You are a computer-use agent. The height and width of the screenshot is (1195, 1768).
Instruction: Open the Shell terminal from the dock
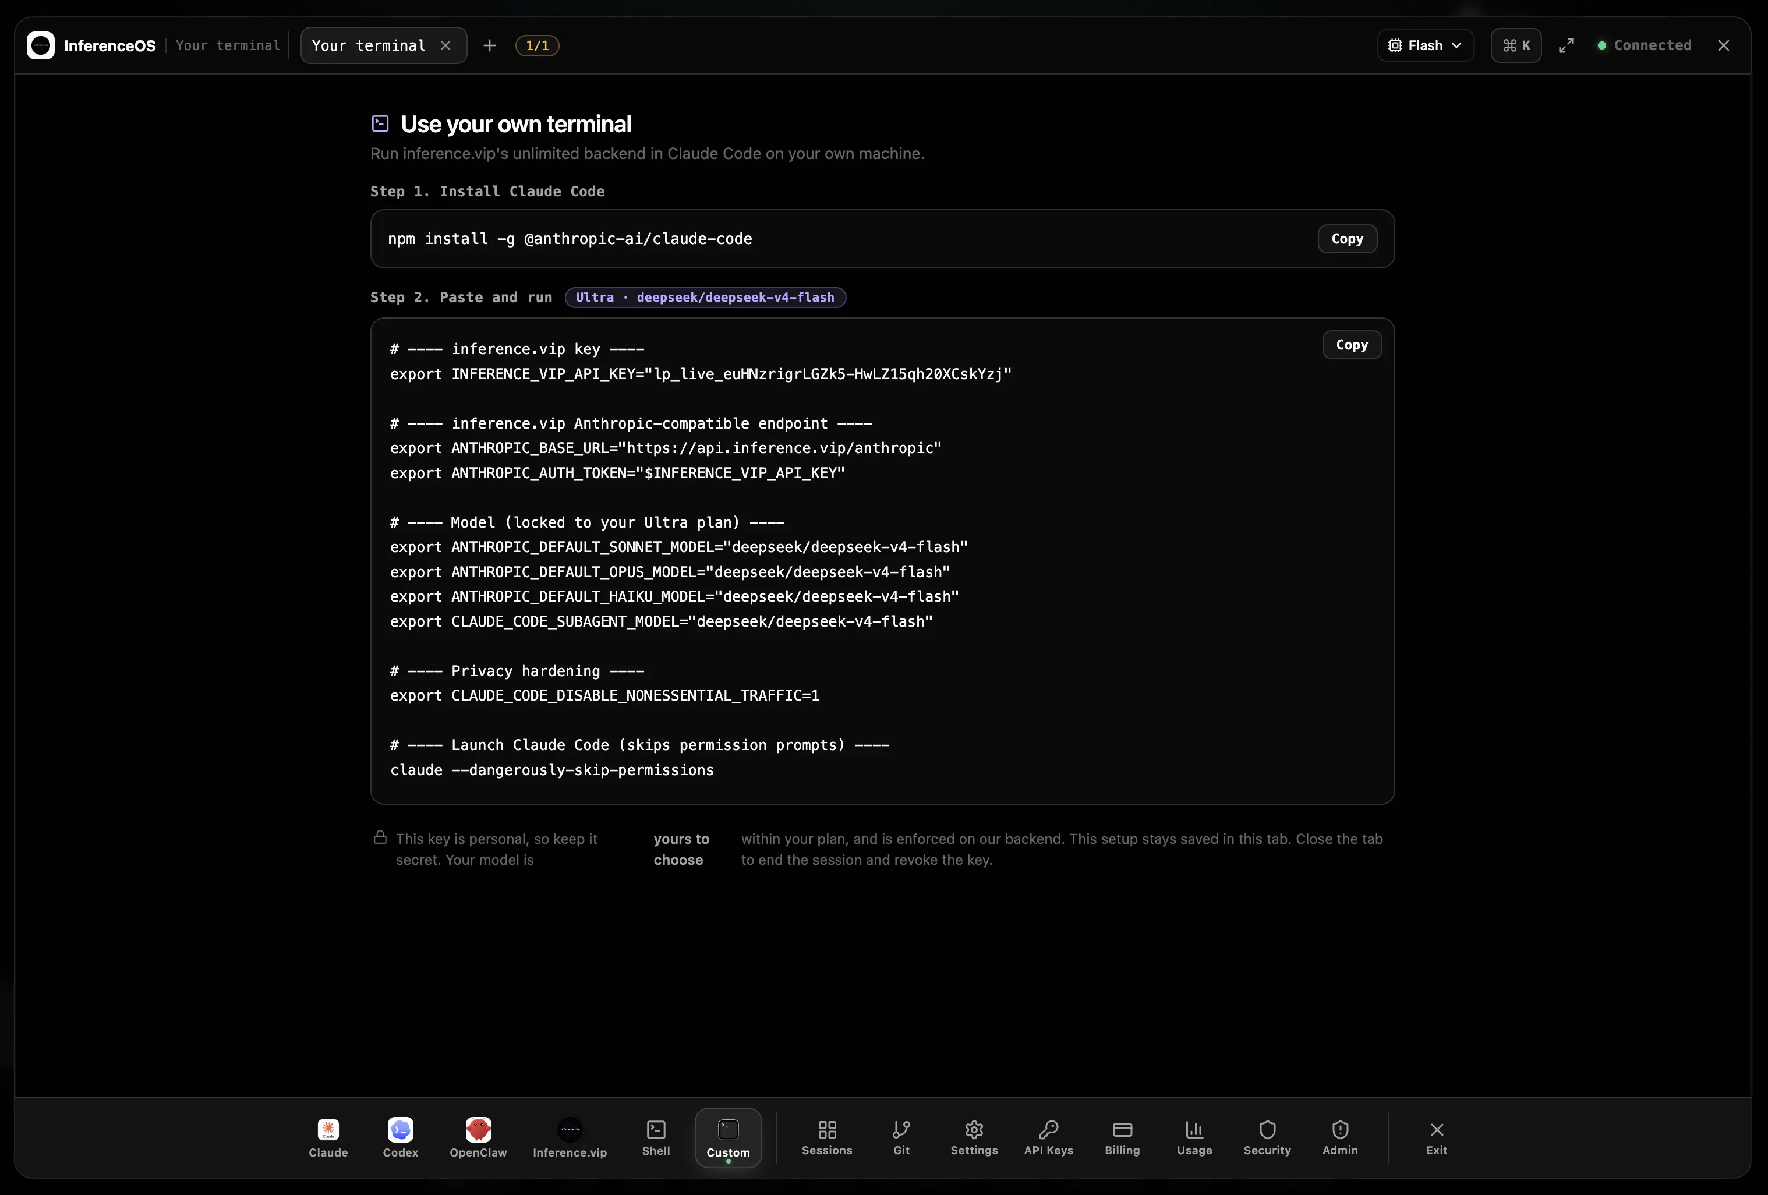click(656, 1138)
